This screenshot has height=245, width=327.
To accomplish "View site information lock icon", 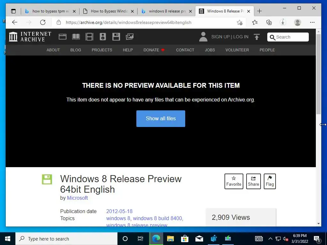I will pyautogui.click(x=59, y=22).
